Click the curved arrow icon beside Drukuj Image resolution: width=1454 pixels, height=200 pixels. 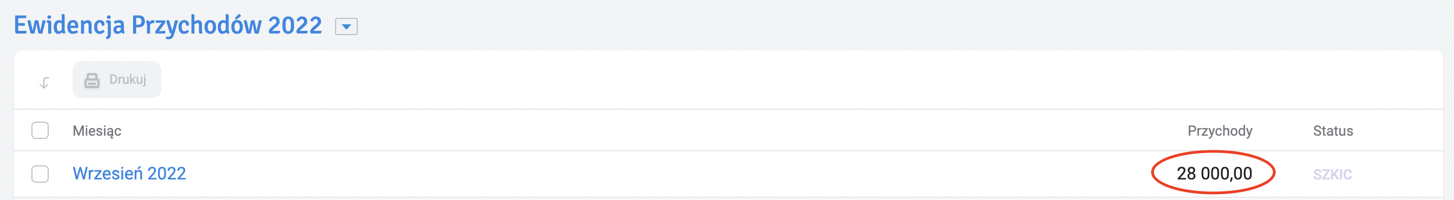point(44,83)
